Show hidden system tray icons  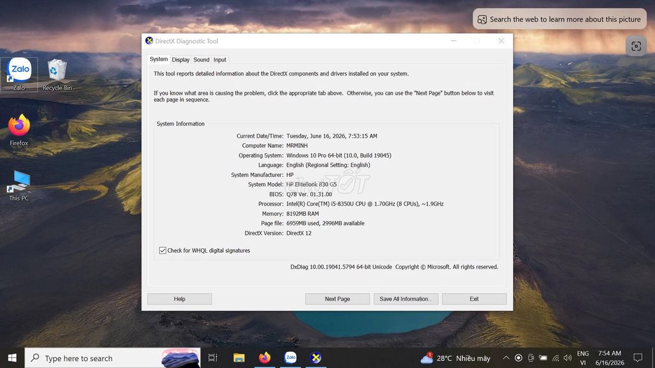pos(506,358)
